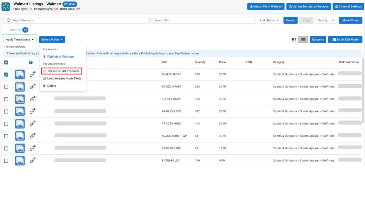Click the link icon for SKU IC-HEE1-RAXX

(x=32, y=98)
